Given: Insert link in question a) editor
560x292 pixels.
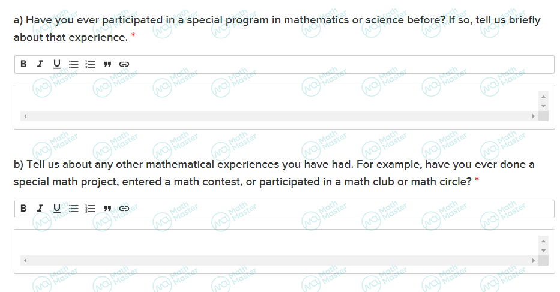Looking at the screenshot, I should tap(124, 64).
